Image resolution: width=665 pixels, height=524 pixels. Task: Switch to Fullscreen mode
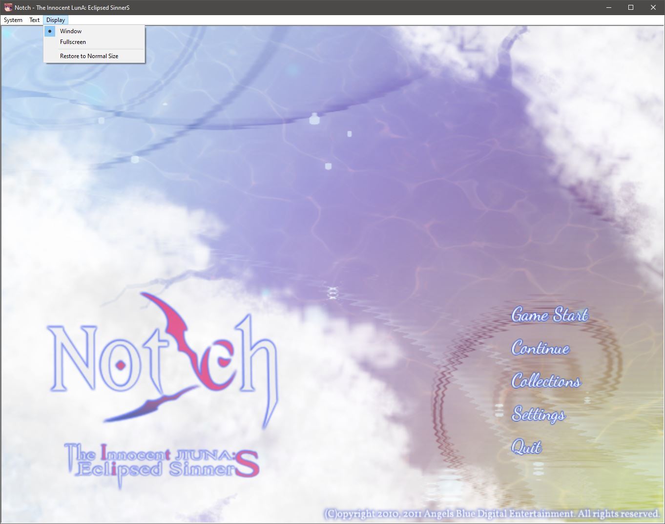tap(94, 42)
